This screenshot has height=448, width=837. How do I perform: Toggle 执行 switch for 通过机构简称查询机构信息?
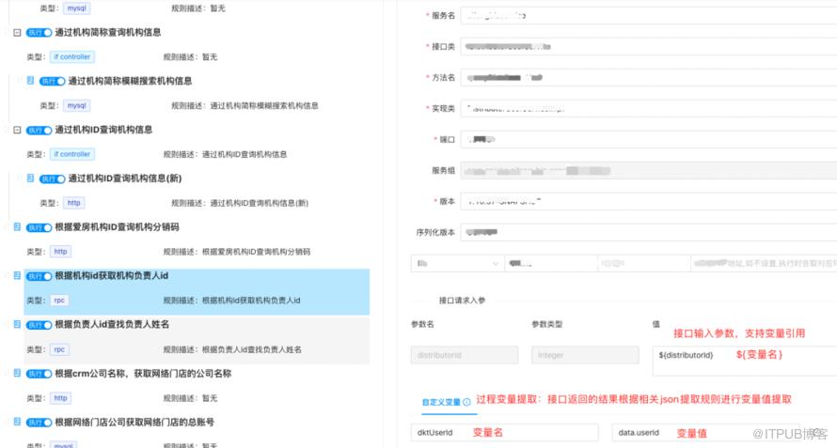39,33
